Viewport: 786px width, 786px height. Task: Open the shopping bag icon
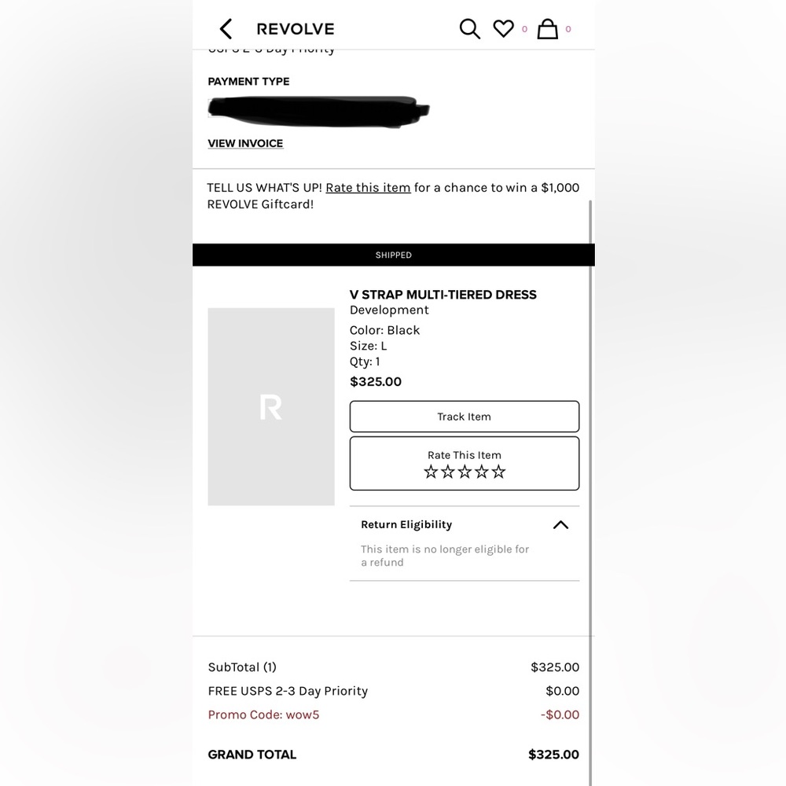(x=547, y=29)
